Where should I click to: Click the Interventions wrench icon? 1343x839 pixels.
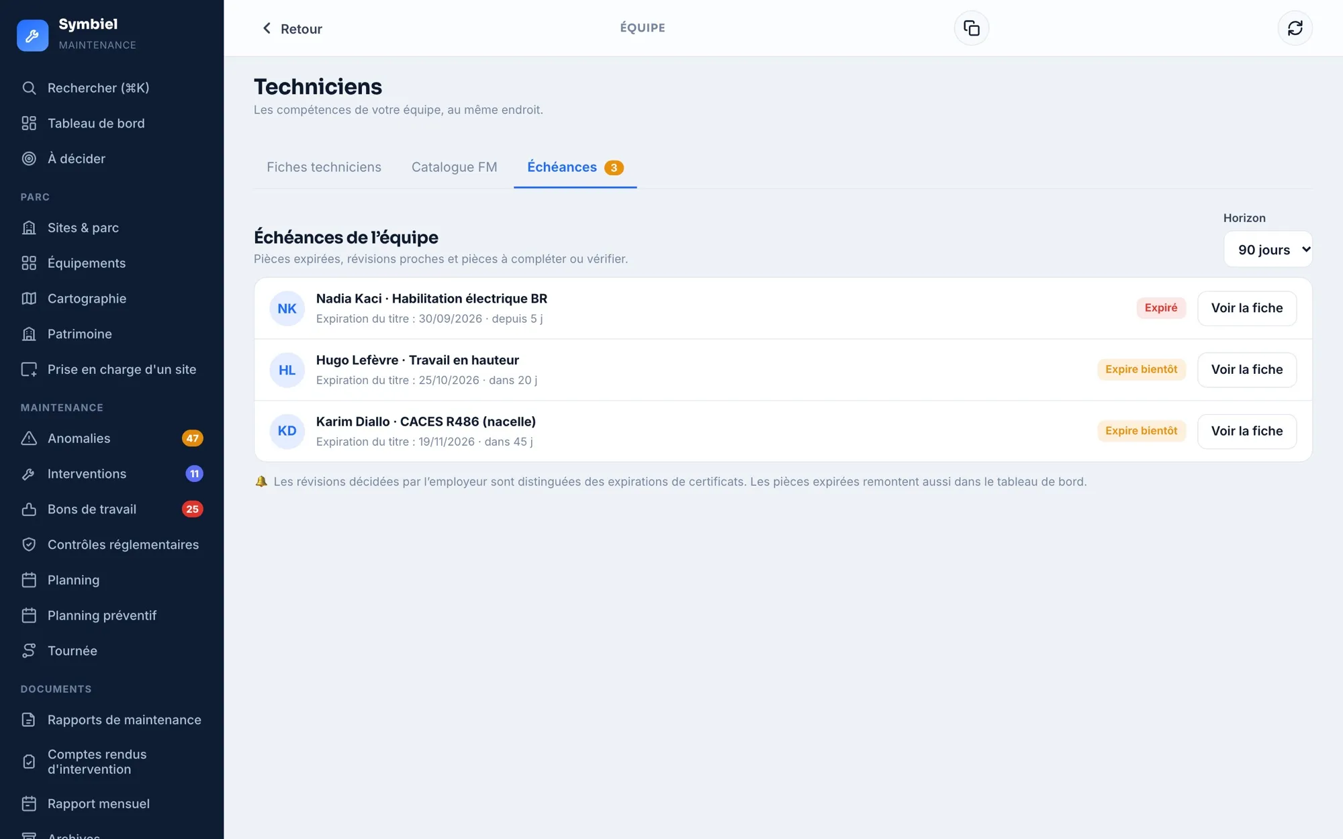click(x=29, y=474)
